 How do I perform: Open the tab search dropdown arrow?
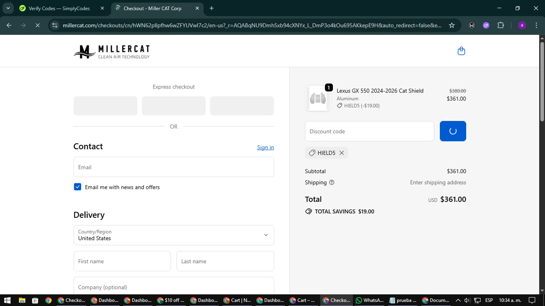point(8,8)
